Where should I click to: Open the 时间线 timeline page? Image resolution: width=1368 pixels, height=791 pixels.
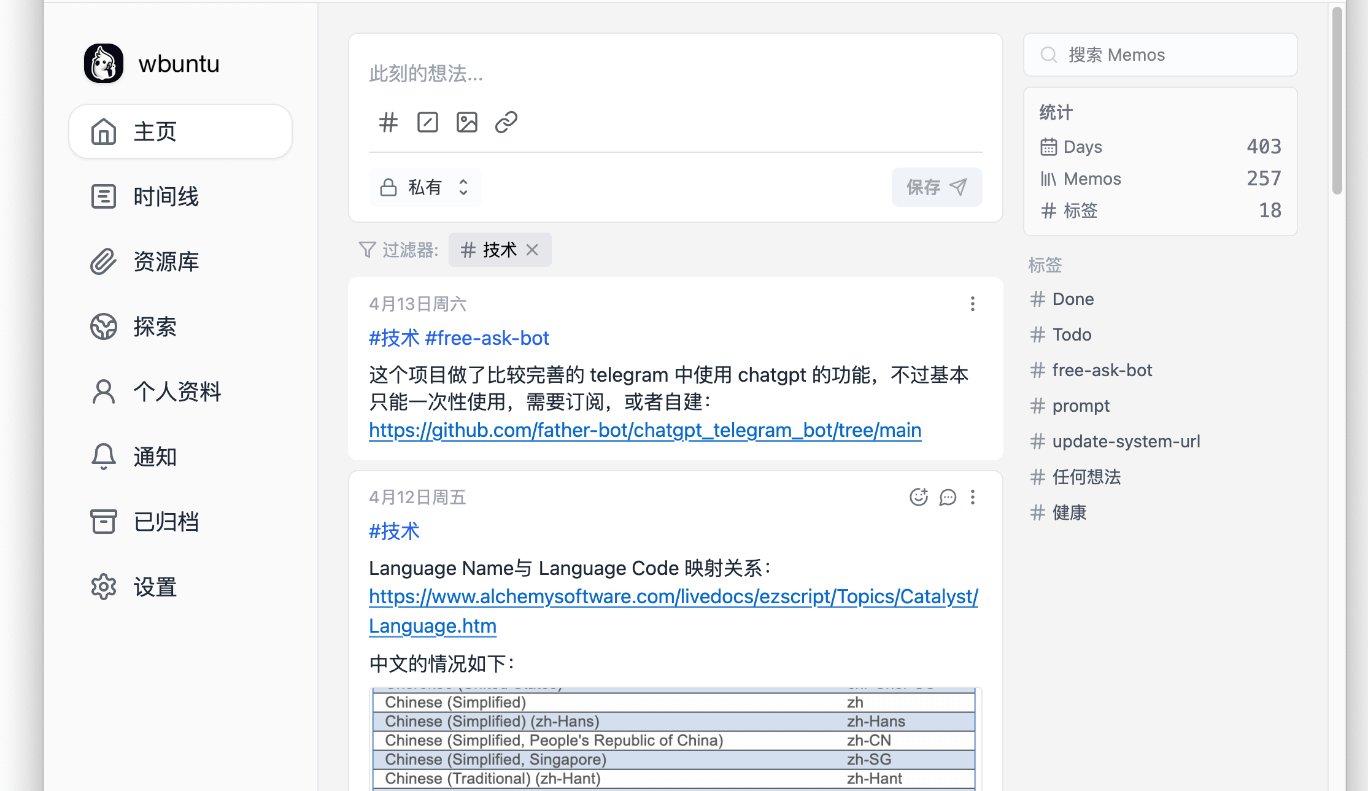click(x=166, y=196)
